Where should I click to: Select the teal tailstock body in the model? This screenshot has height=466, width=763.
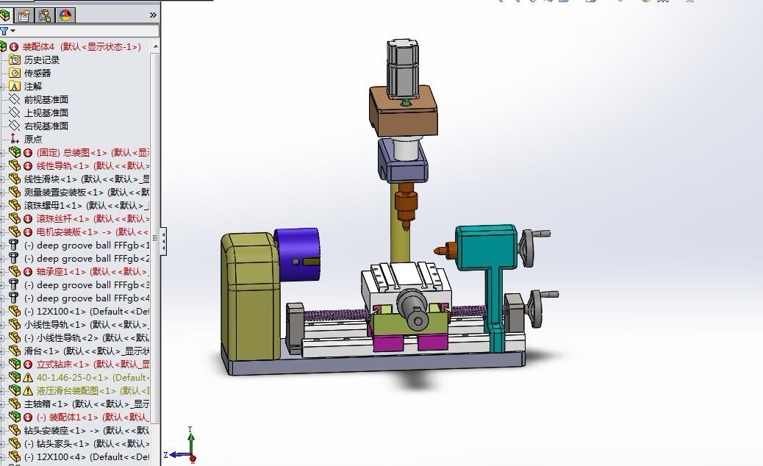pos(486,248)
